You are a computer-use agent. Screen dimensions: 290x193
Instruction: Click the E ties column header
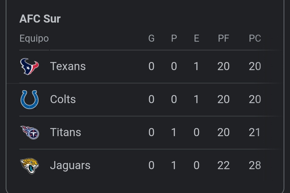click(197, 38)
